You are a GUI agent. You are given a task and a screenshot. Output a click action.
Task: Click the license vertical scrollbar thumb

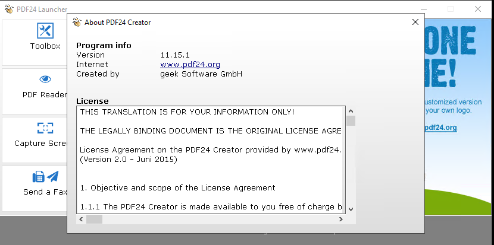[x=351, y=121]
